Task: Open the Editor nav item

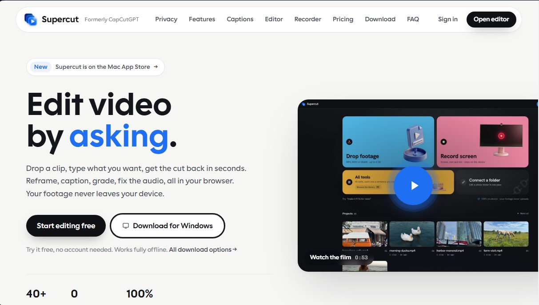Action: 274,19
